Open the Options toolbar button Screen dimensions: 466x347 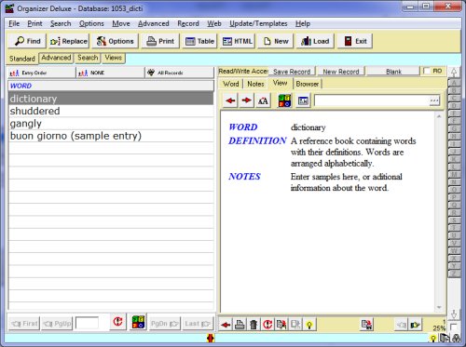pyautogui.click(x=115, y=41)
